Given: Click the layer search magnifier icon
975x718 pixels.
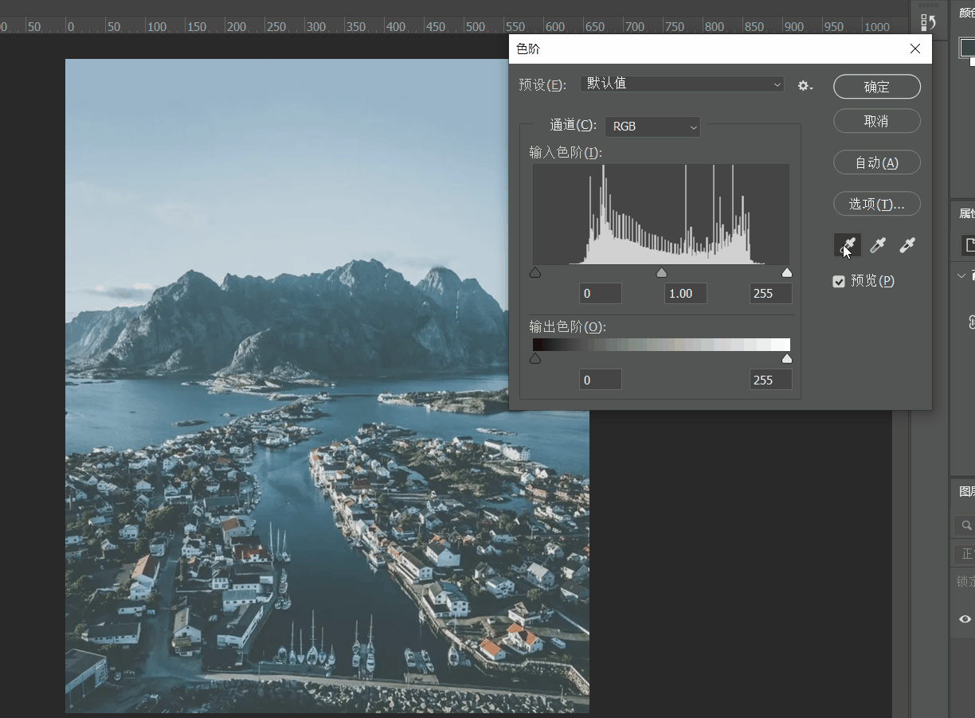Looking at the screenshot, I should tap(966, 525).
